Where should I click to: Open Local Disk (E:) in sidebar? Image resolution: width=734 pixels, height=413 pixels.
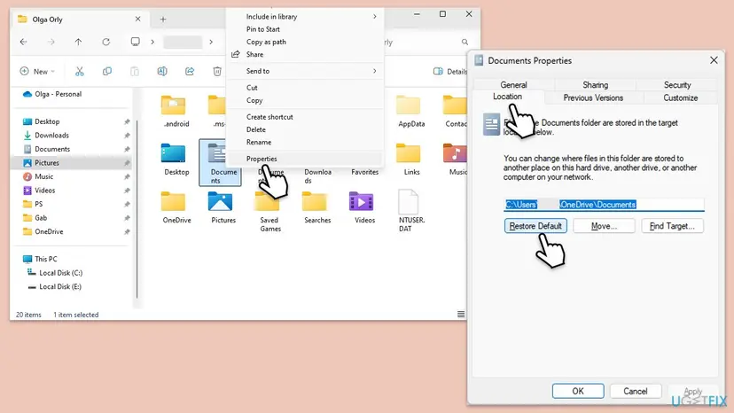(60, 286)
